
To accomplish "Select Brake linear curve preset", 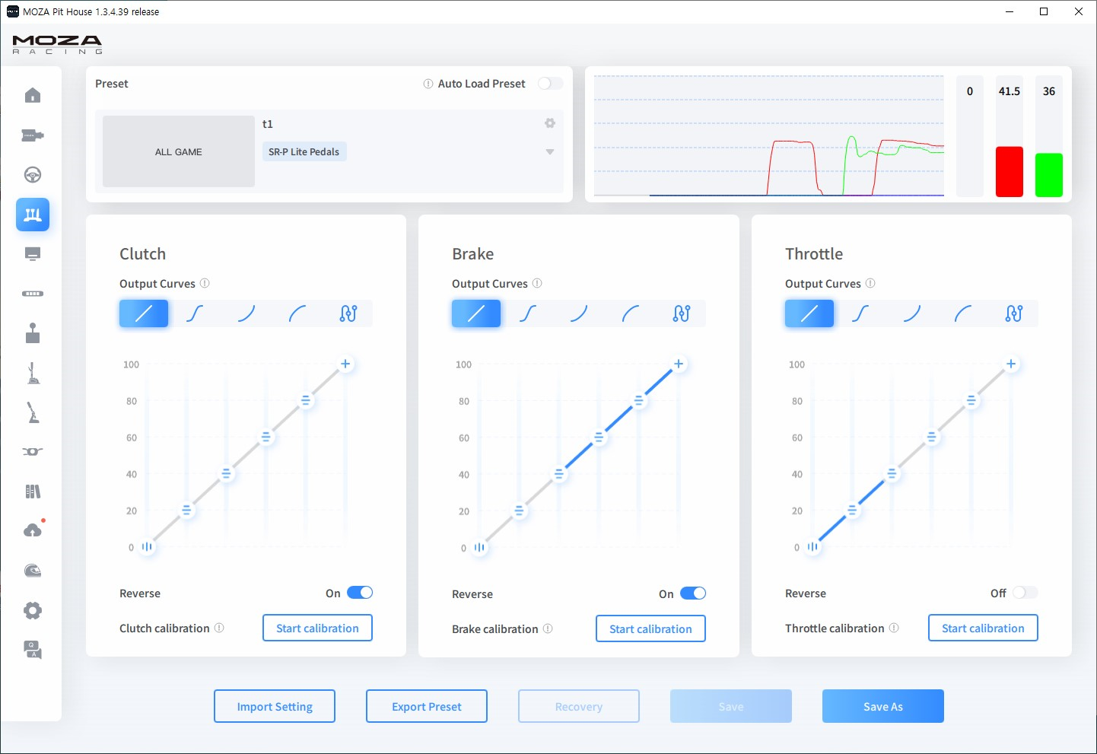I will point(476,313).
